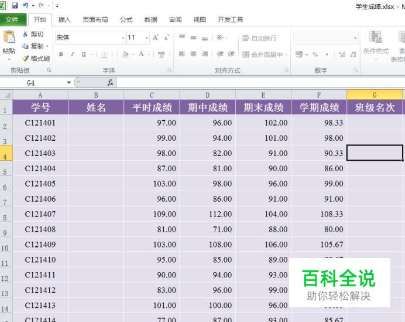
Task: Click the percent style icon
Action: tap(315, 55)
